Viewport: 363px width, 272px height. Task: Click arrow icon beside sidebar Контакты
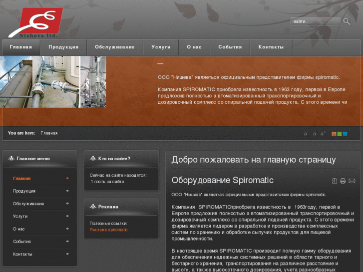click(67, 254)
